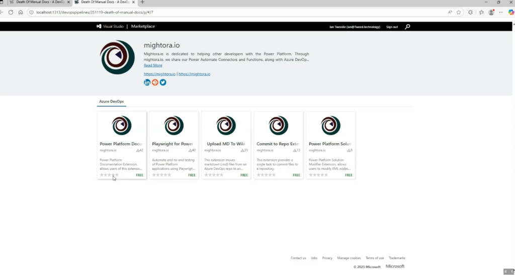Open the orange Git repository icon
The width and height of the screenshot is (515, 275).
pos(155,82)
